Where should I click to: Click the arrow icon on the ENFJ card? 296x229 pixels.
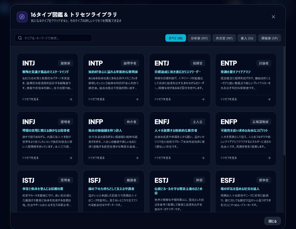(x=203, y=158)
